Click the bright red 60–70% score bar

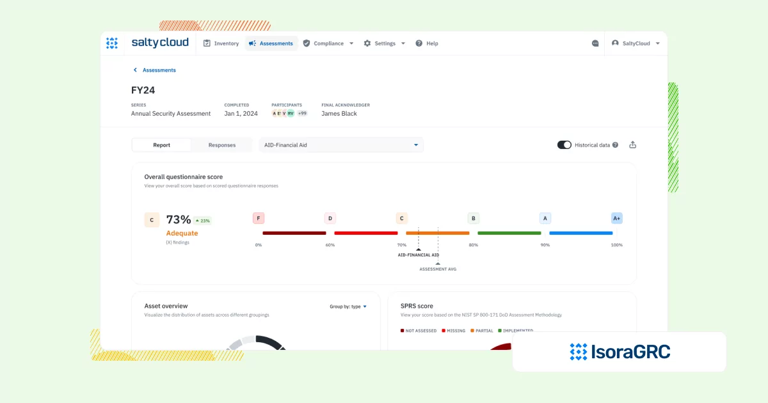(x=366, y=233)
